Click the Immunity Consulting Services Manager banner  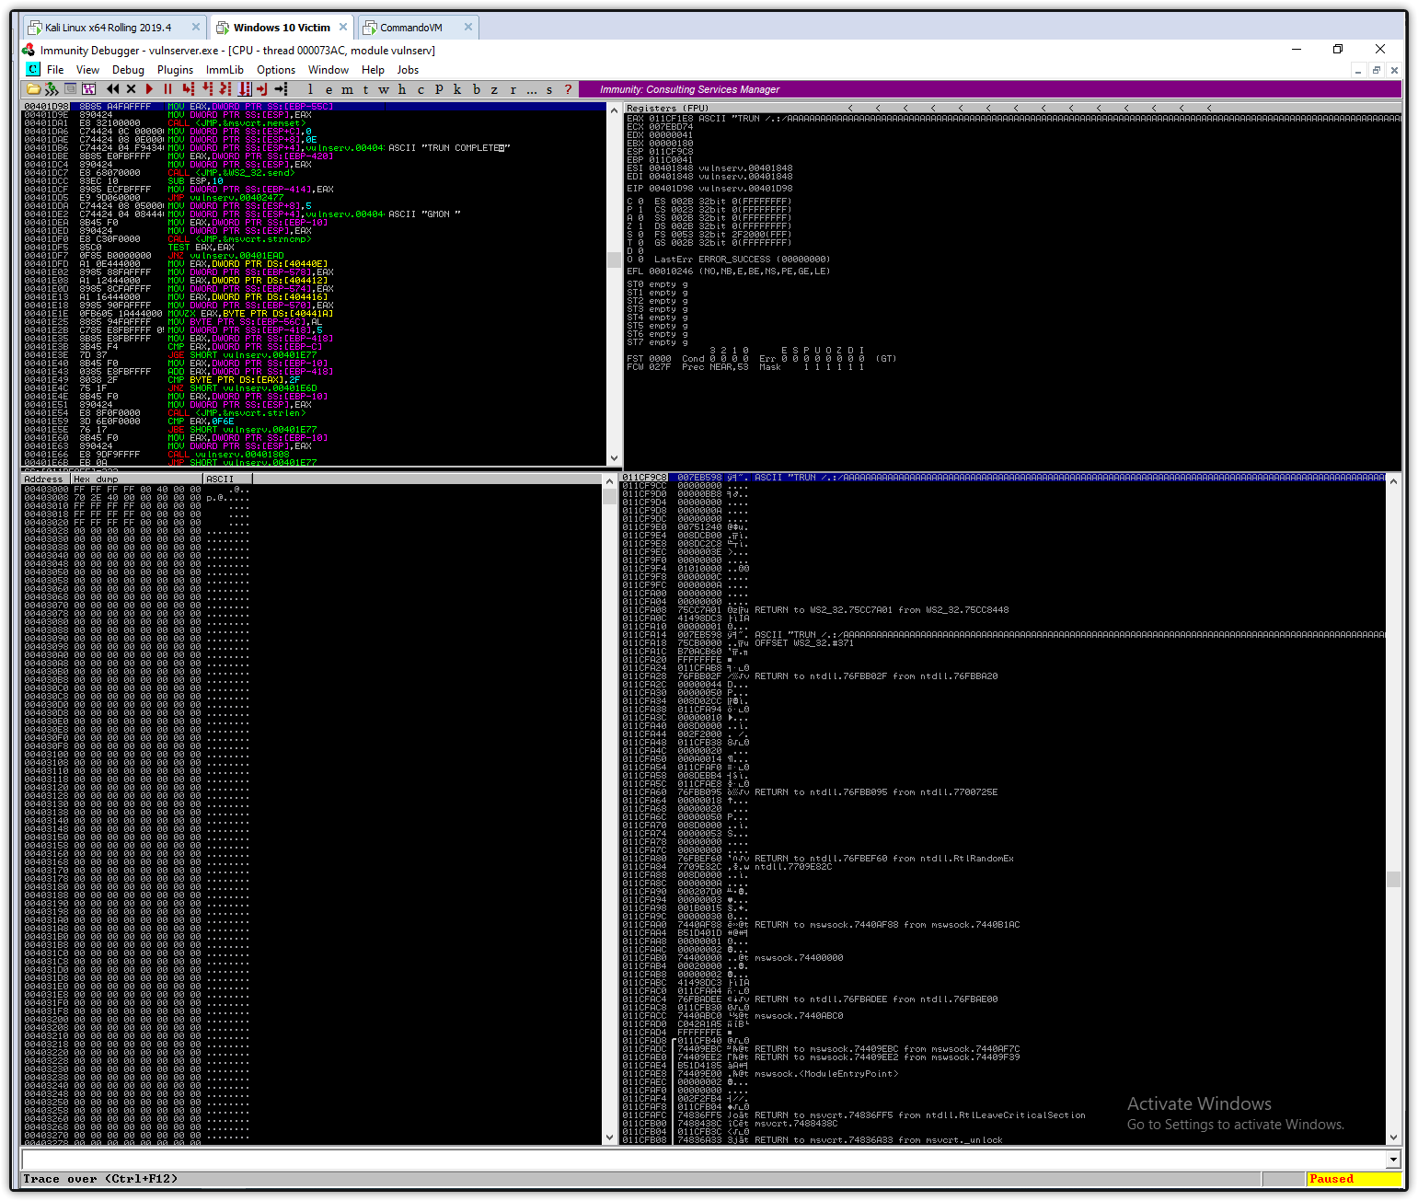990,89
